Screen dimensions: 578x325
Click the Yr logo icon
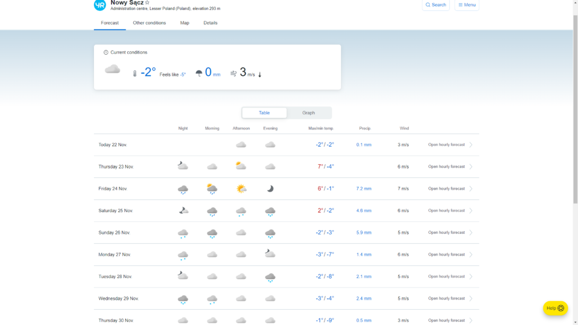click(x=100, y=5)
